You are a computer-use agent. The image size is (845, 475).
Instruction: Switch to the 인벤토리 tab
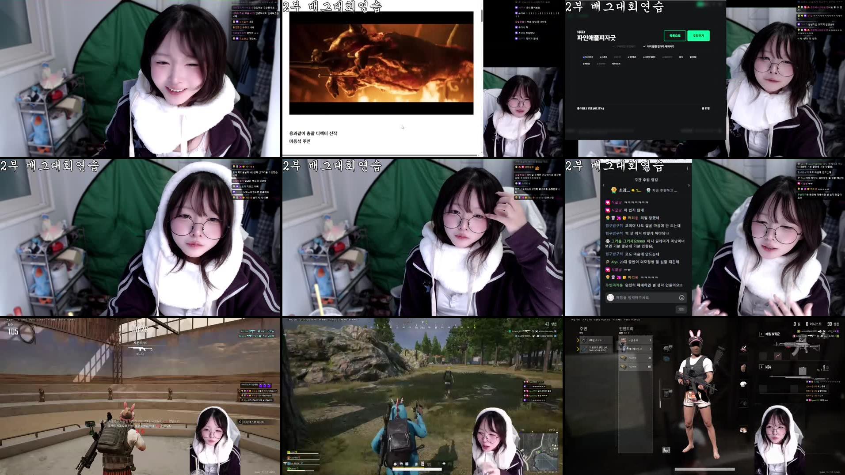[627, 329]
